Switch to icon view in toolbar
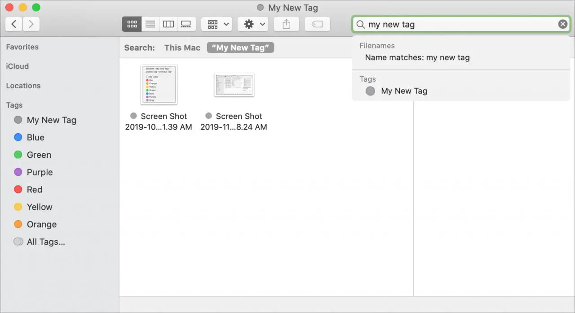Screen dimensions: 575x313 [132, 24]
